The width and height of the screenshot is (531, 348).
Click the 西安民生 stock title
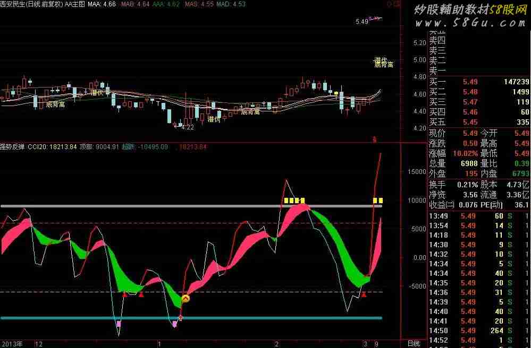click(x=14, y=4)
